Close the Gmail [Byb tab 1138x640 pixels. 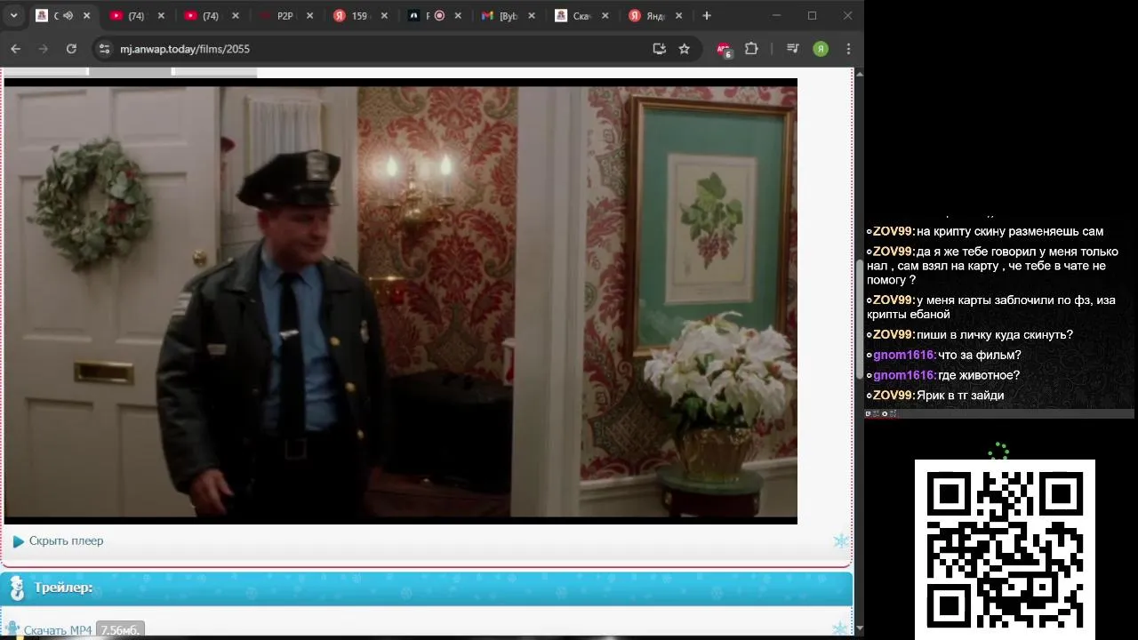click(530, 16)
